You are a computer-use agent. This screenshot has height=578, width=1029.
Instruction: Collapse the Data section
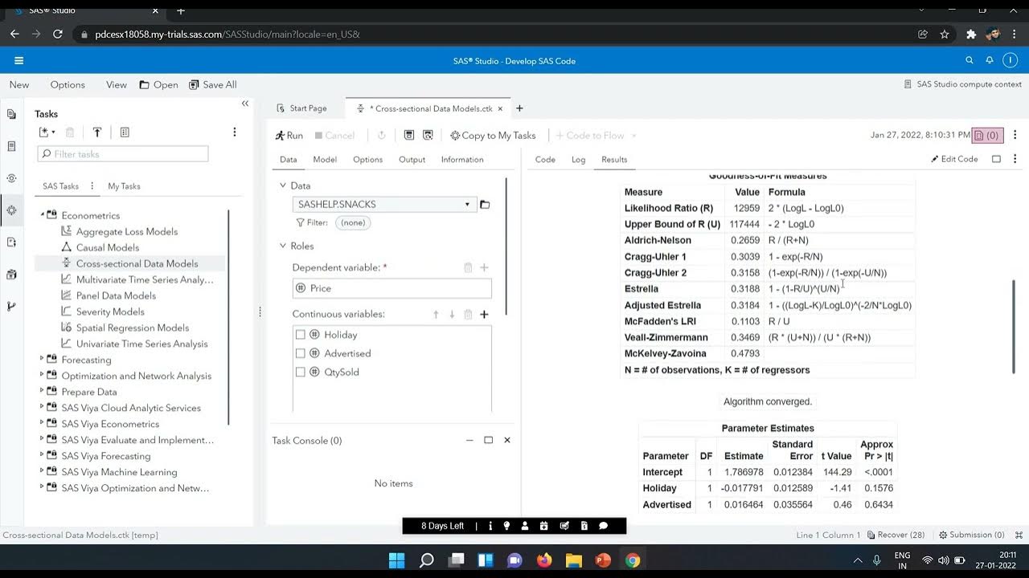click(x=283, y=185)
